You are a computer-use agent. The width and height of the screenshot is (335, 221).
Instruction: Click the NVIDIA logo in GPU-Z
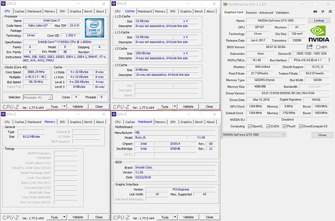coord(319,34)
